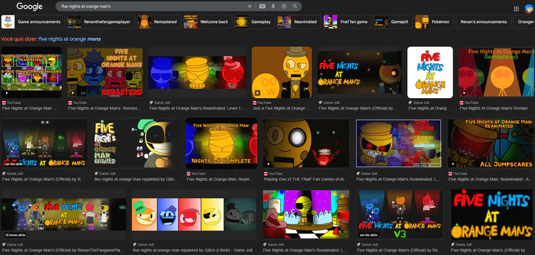Open the title image with dark top-hat character

(360, 73)
